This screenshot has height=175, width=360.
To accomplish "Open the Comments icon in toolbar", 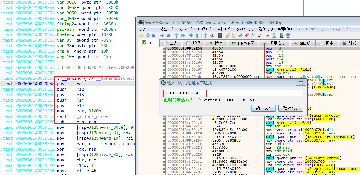I will coord(234,35).
